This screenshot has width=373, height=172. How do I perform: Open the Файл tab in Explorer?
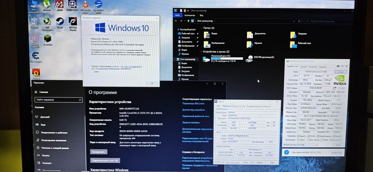click(178, 15)
